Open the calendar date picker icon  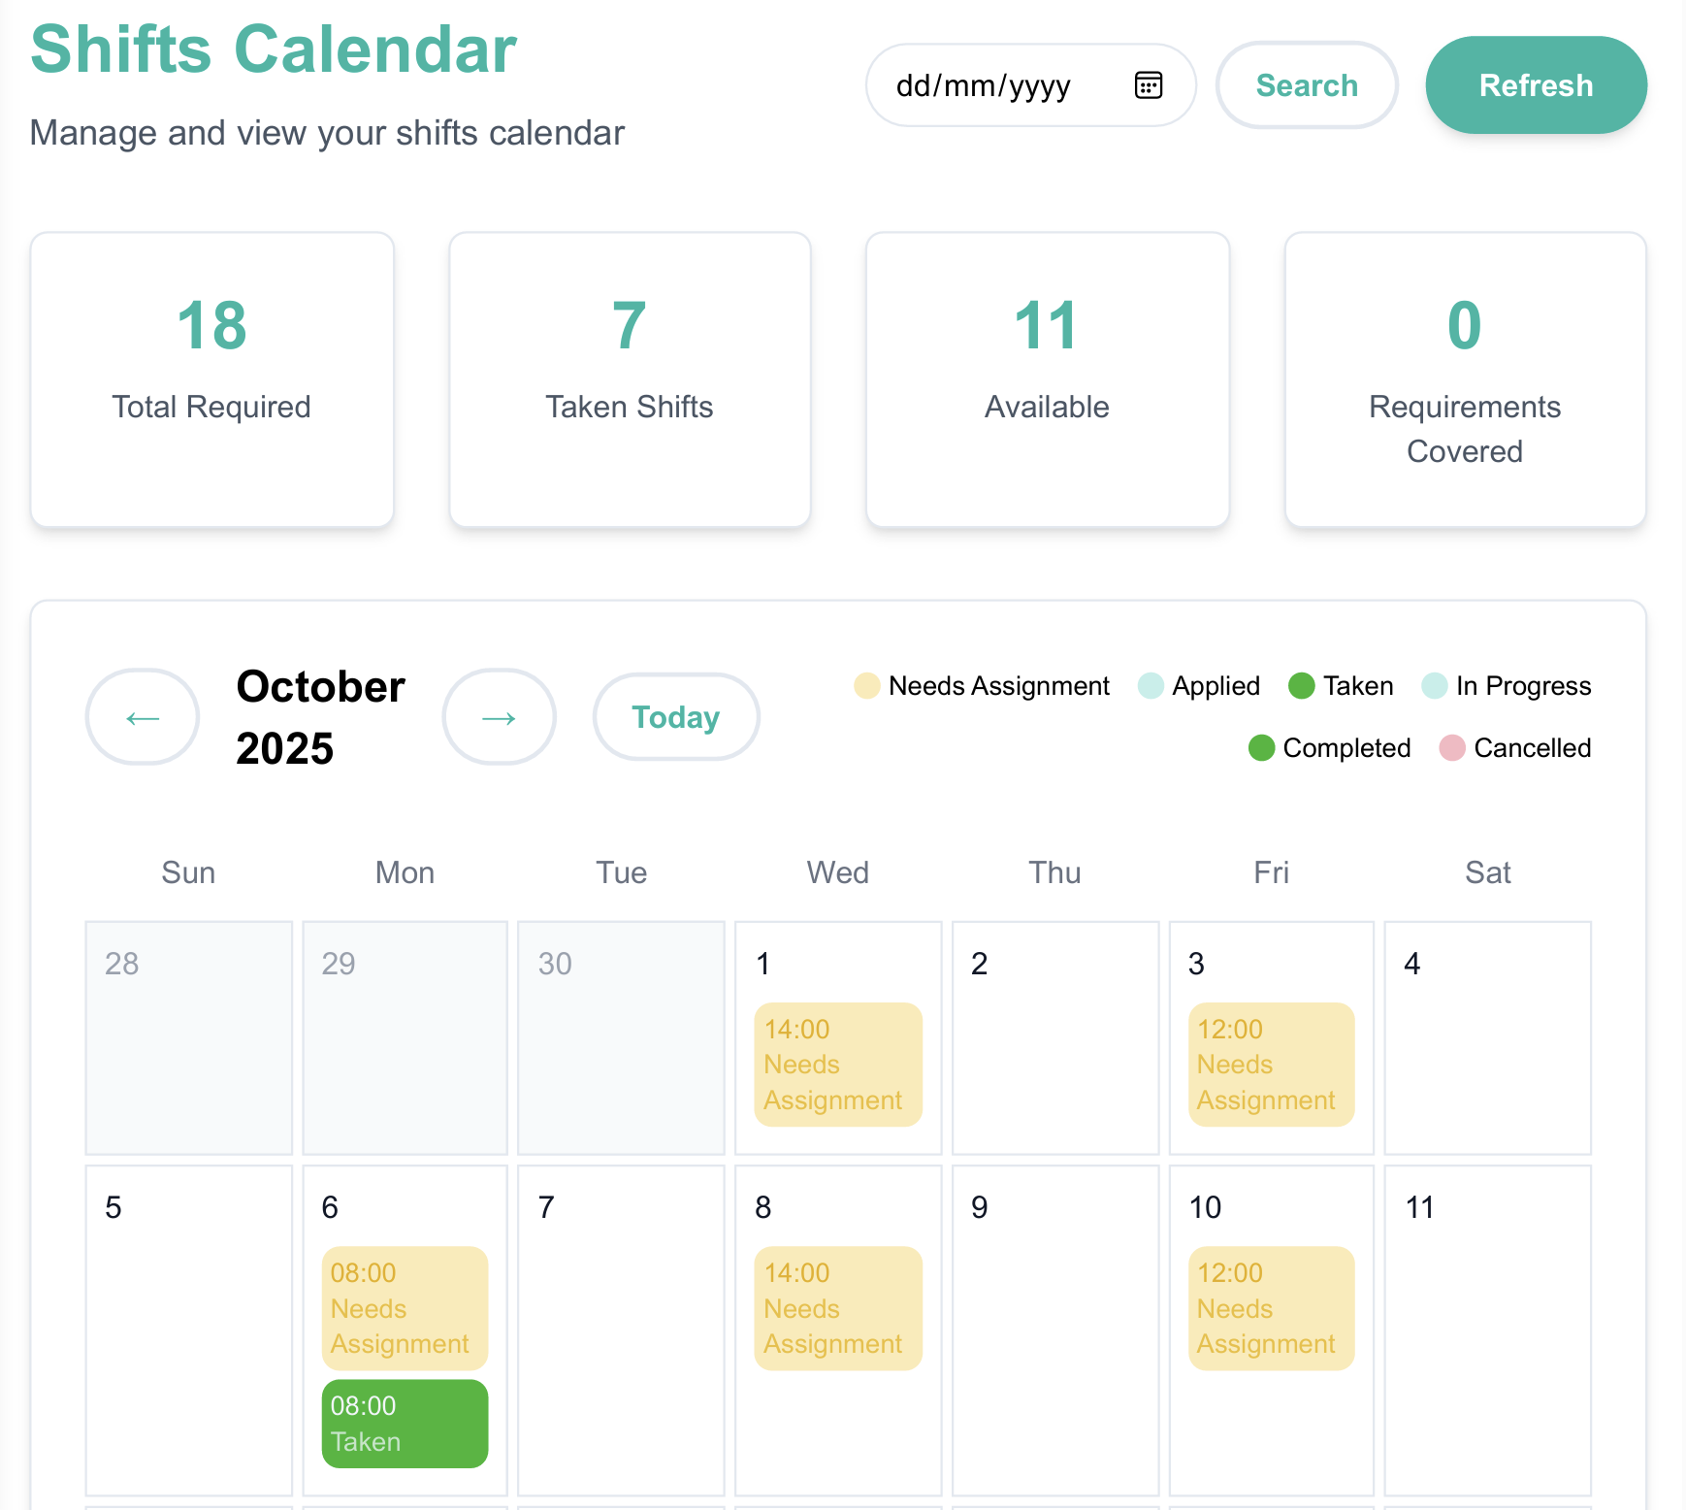1149,85
